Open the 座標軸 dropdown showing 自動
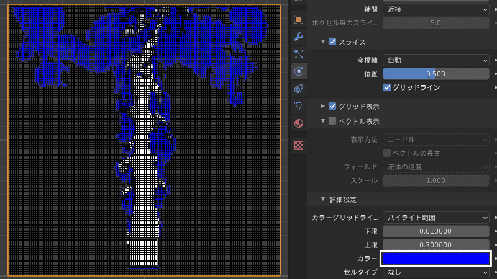This screenshot has width=497, height=279. point(436,60)
